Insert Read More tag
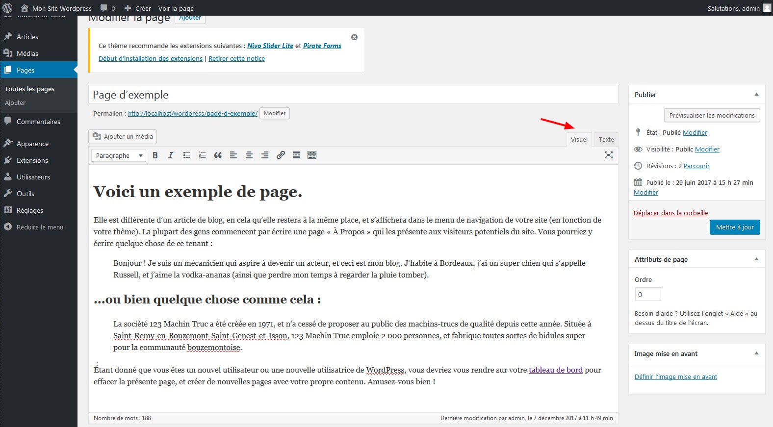 coord(296,155)
